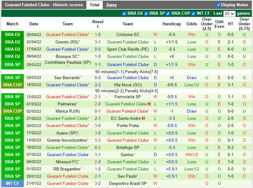Open Sport Club Recife (PE) team page
This screenshot has width=253, height=188.
click(x=128, y=49)
